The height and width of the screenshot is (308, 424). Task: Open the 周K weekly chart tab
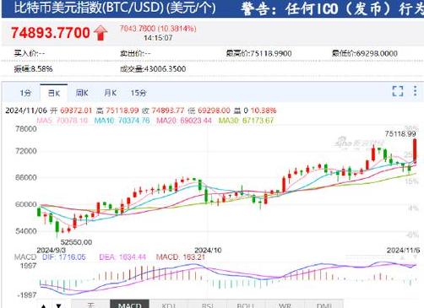(82, 93)
